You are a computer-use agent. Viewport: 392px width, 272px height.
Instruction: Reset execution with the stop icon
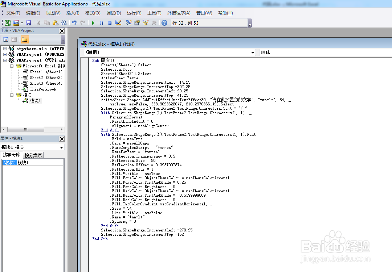[110, 23]
